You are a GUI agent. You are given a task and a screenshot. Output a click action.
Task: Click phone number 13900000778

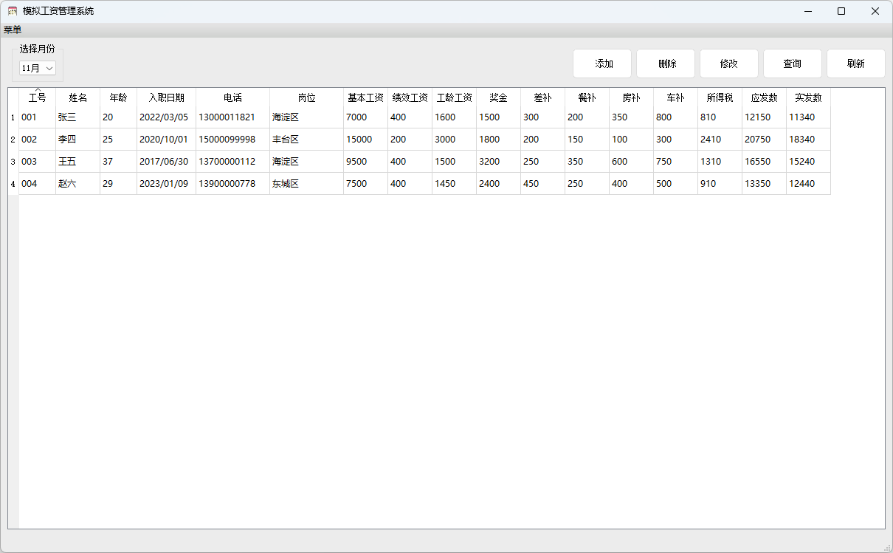[233, 184]
